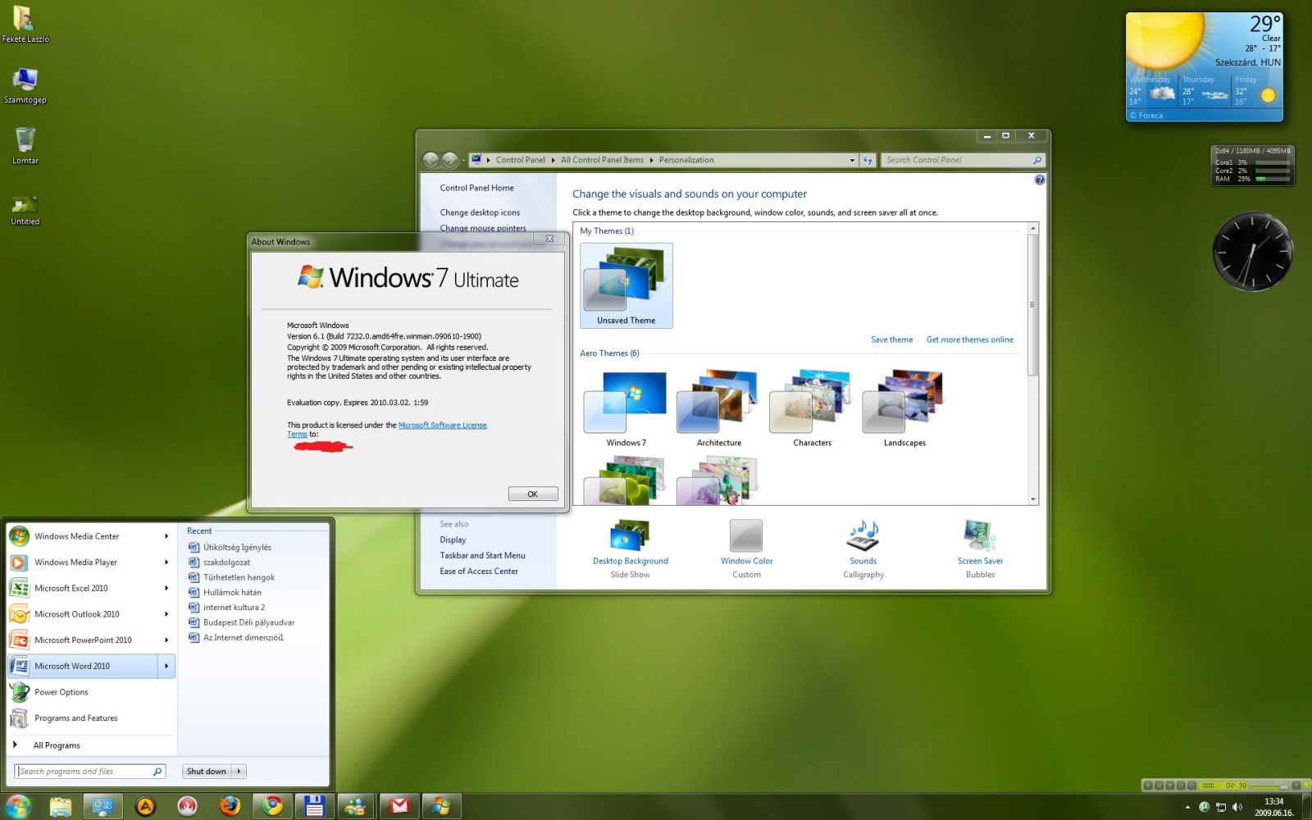
Task: Select the Architecture Aero theme
Action: click(x=718, y=408)
